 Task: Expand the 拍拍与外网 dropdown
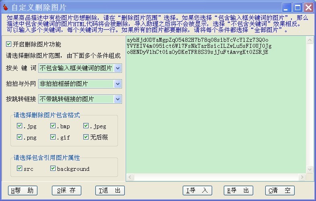[x=118, y=84]
